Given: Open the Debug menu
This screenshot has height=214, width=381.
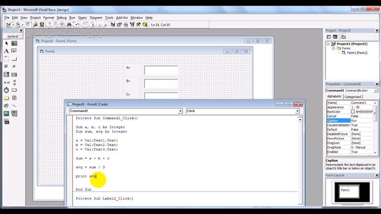Looking at the screenshot, I should [x=61, y=17].
